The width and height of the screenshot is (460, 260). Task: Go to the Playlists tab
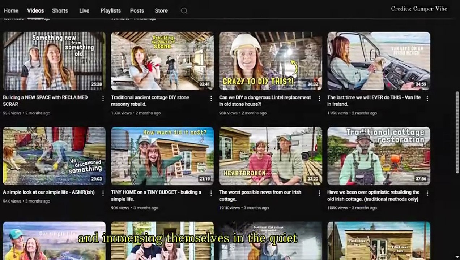110,10
